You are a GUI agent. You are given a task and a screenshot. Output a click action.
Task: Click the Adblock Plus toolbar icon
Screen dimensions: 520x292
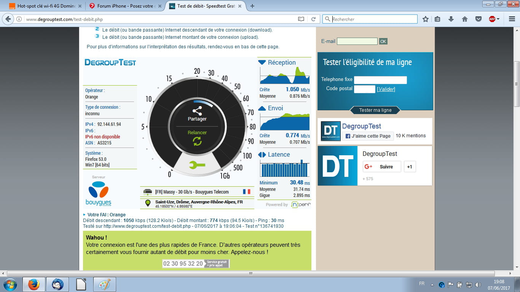[492, 19]
